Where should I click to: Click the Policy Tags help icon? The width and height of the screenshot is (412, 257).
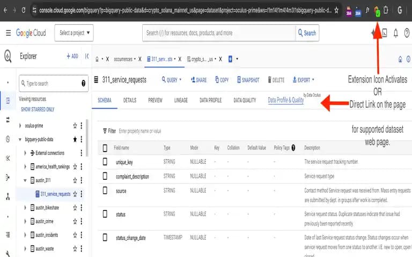(x=293, y=148)
